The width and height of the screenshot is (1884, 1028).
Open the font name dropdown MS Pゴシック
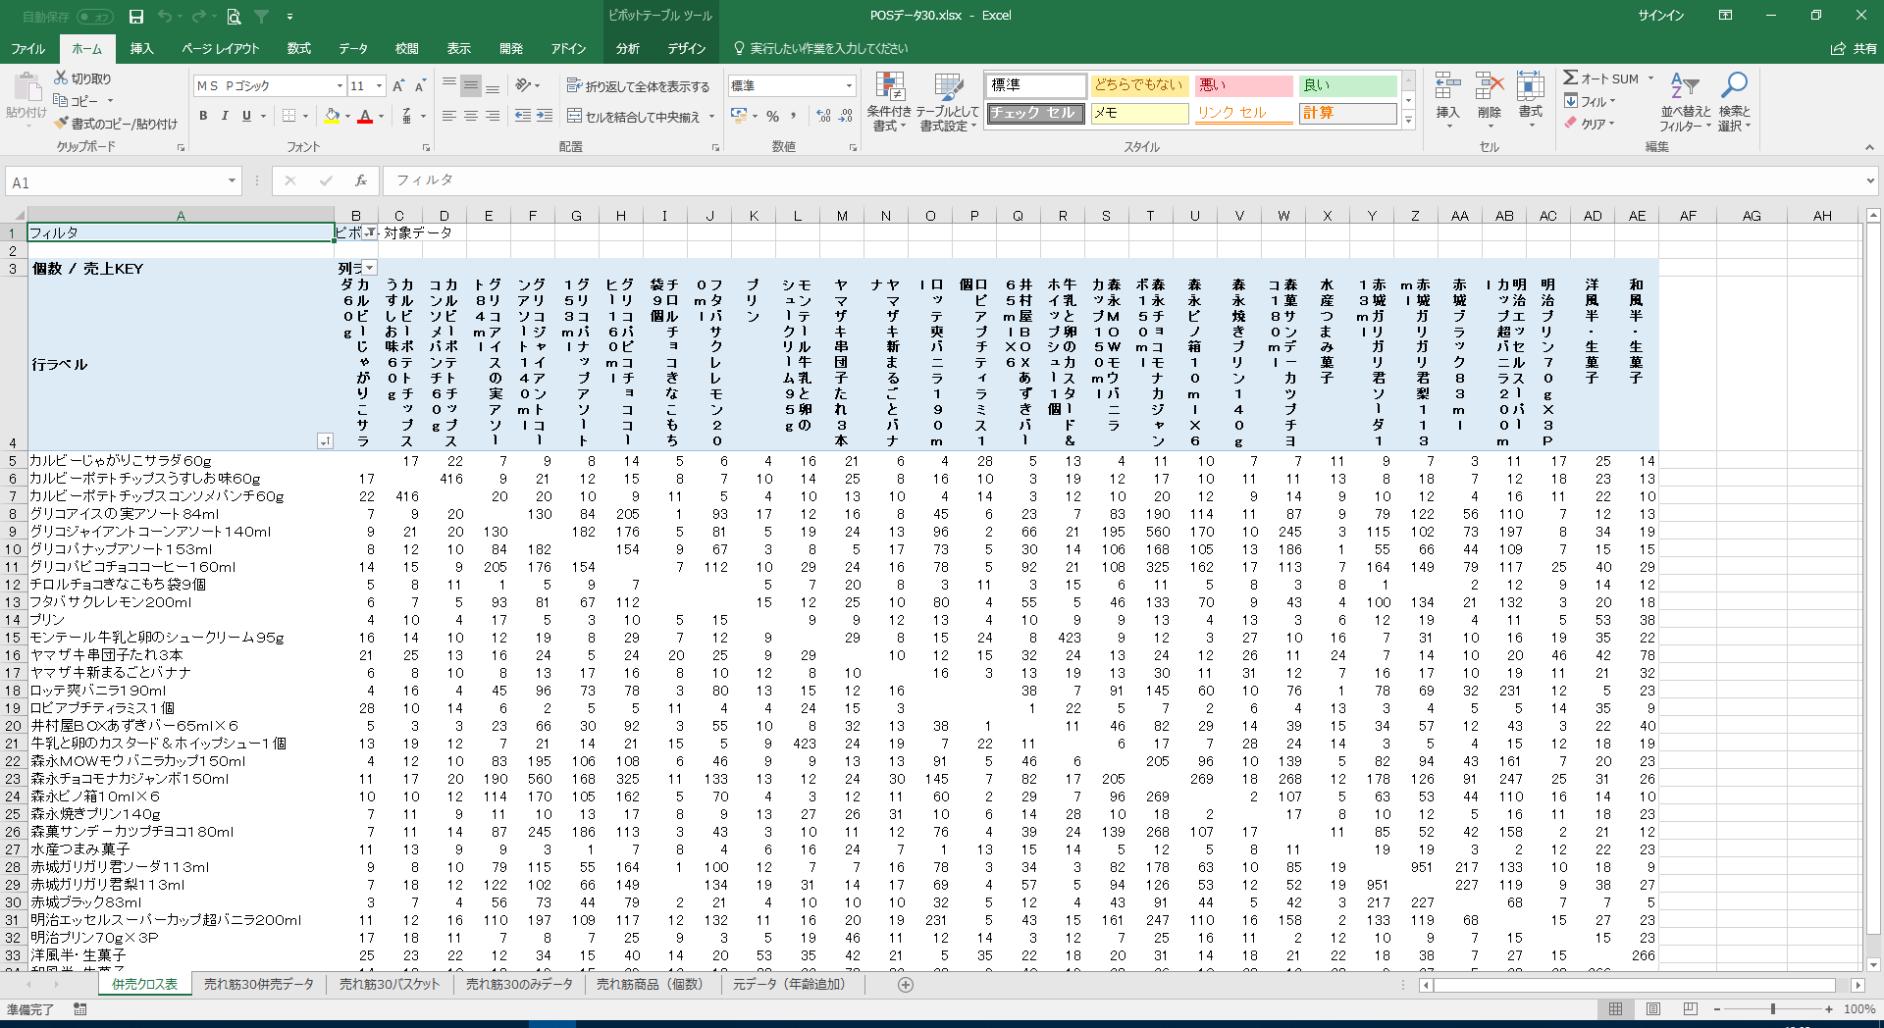pyautogui.click(x=340, y=86)
